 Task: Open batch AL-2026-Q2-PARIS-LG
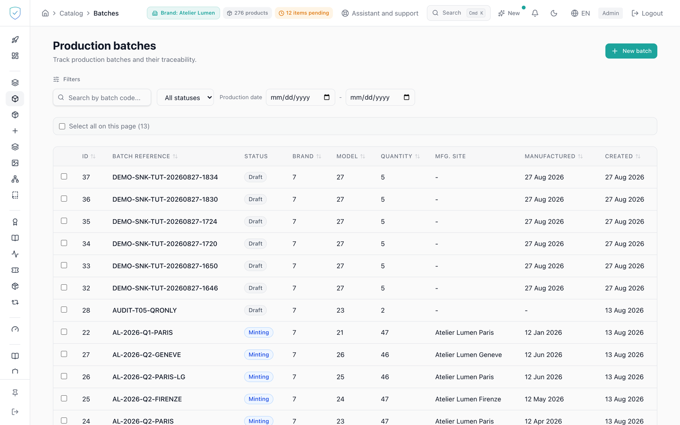[x=149, y=377]
